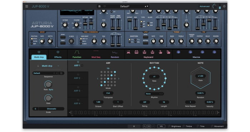The height and width of the screenshot is (132, 250).
Task: Select the sixth Keyboard hand icon
Action: coord(168,52)
